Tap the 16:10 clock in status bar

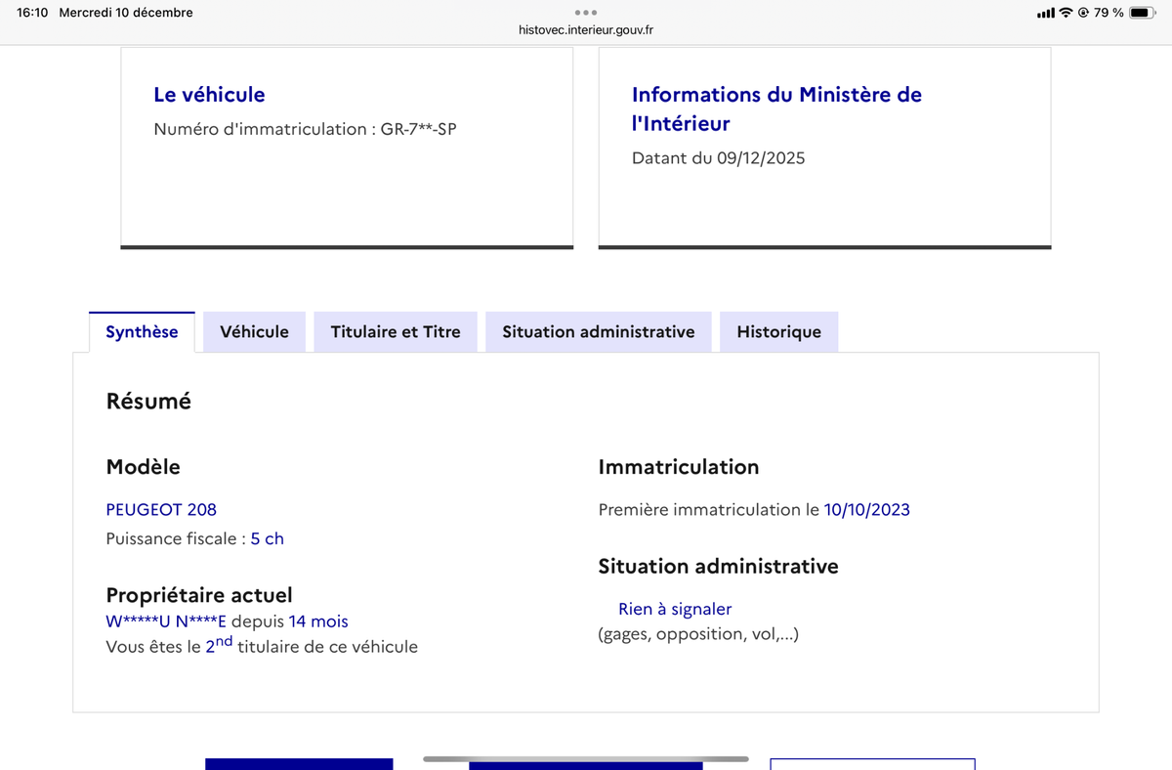(32, 13)
